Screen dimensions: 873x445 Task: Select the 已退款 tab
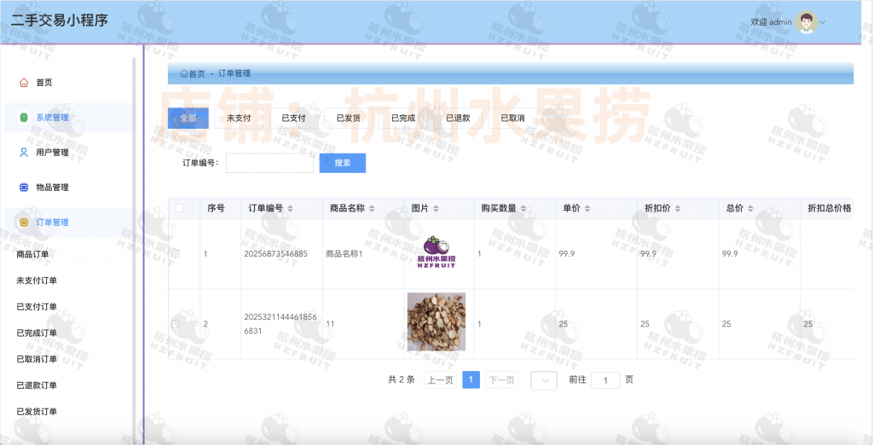(x=458, y=118)
